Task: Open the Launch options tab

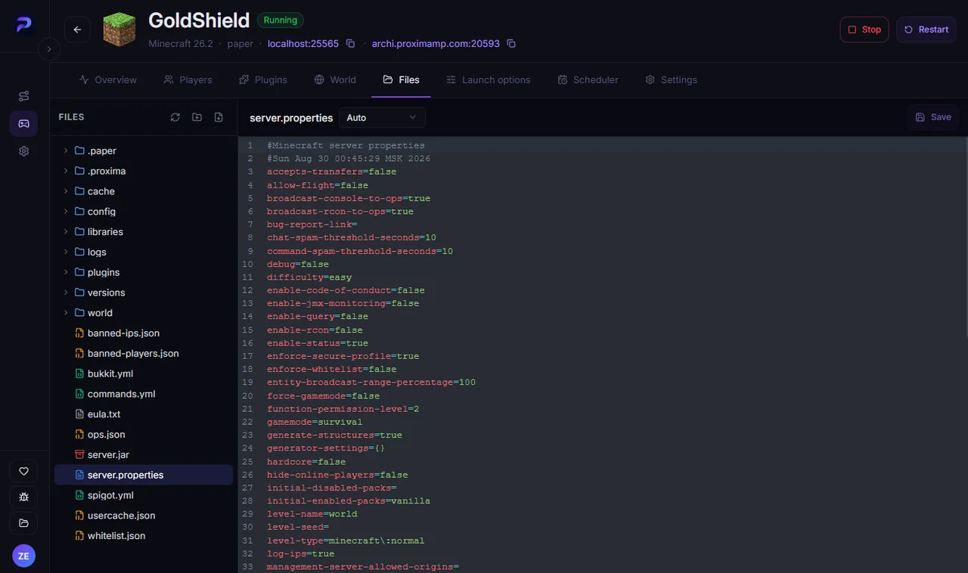Action: point(488,80)
